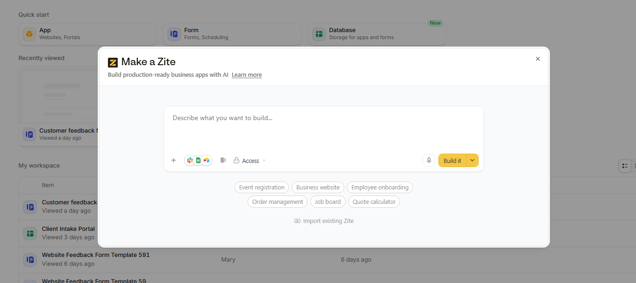Click form icon of Website Feedback Form Template 591

30,260
